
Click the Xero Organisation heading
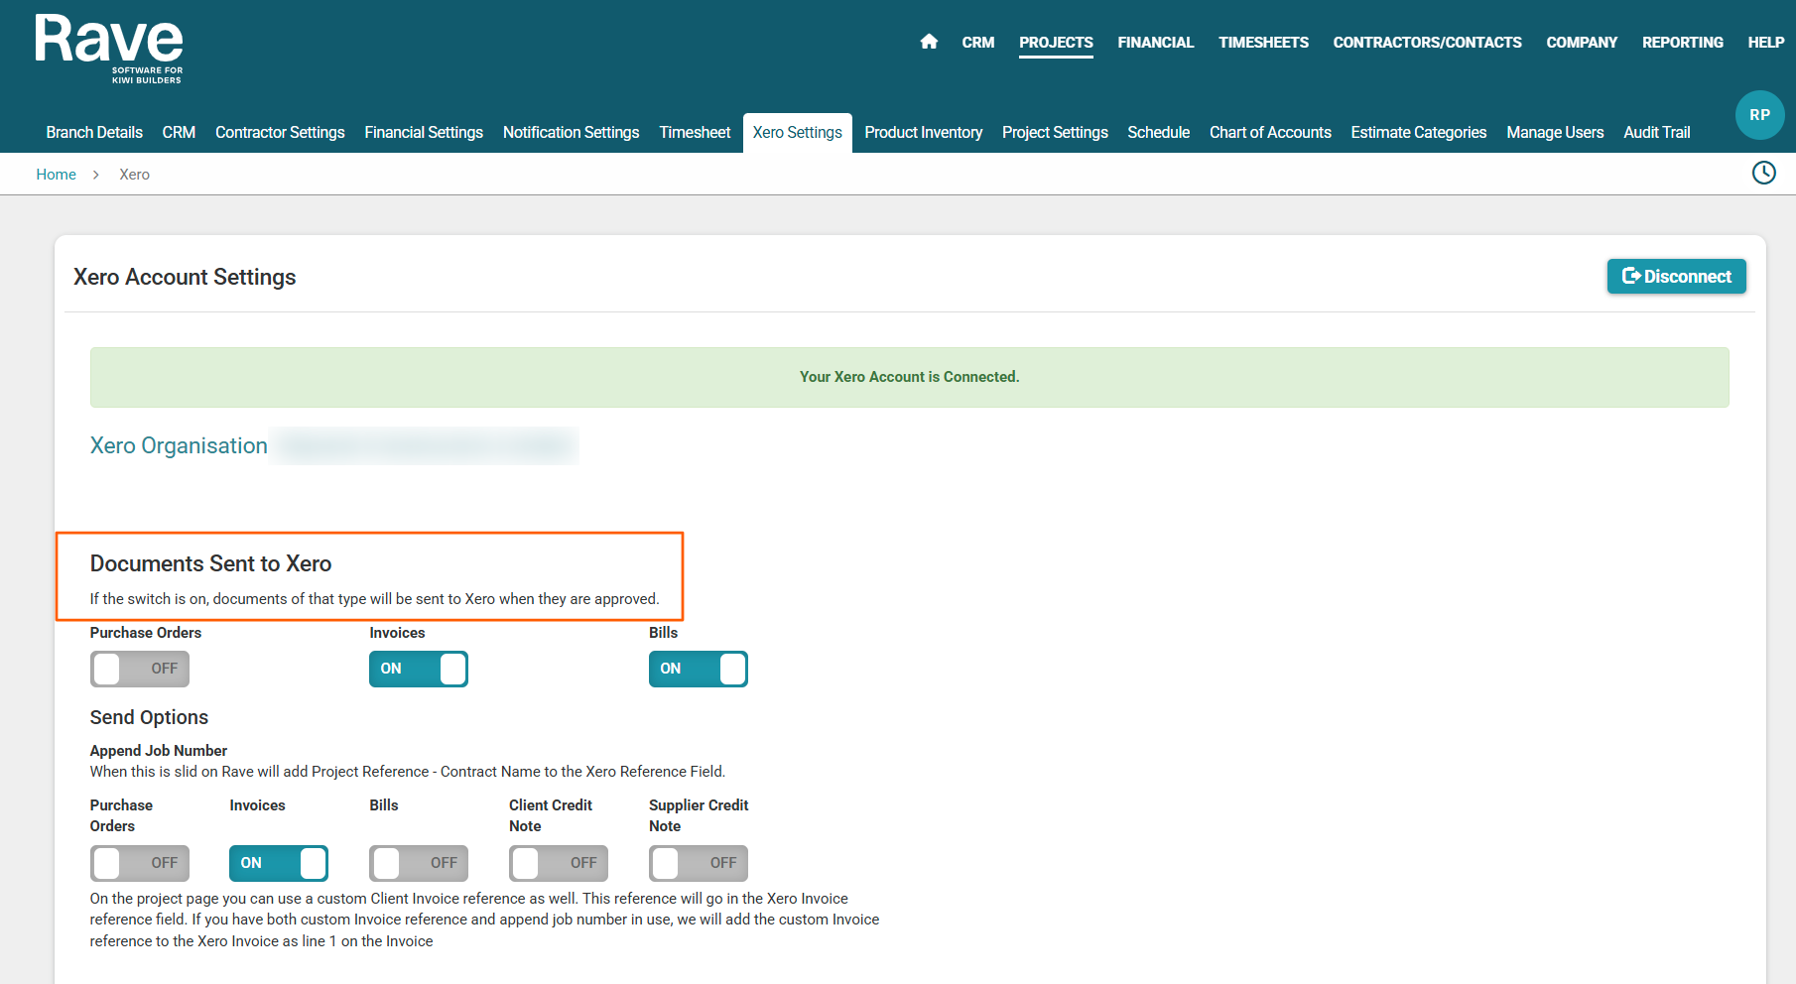click(179, 445)
